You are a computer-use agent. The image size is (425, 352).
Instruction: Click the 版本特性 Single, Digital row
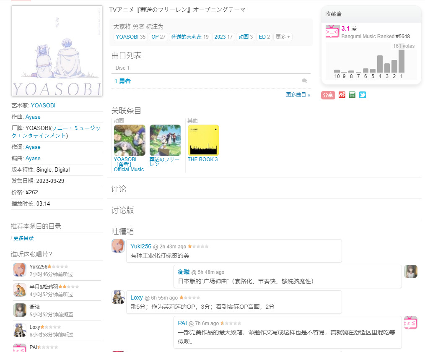pos(57,169)
